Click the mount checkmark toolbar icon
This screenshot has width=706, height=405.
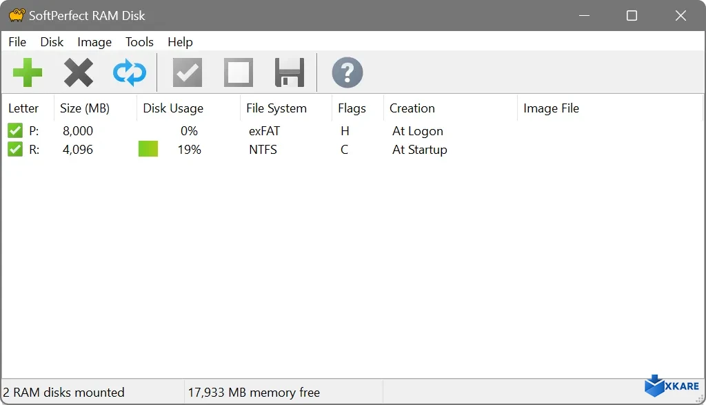coord(187,72)
